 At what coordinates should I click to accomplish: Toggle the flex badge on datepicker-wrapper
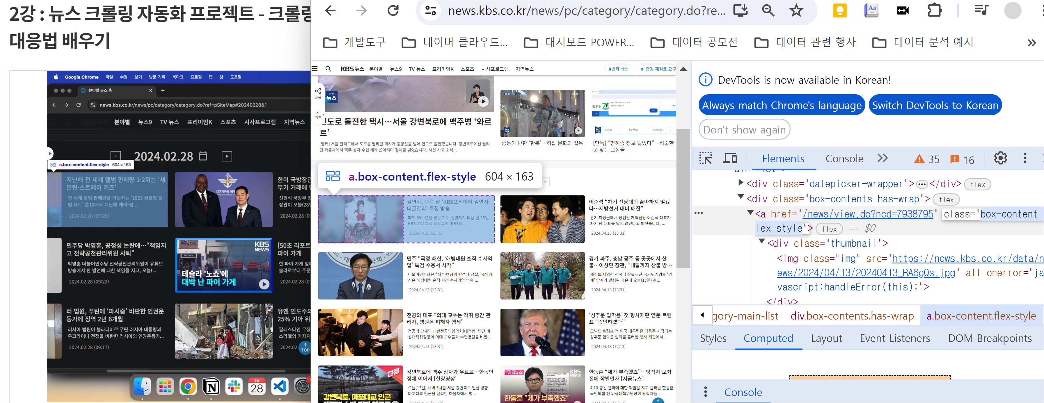(977, 185)
